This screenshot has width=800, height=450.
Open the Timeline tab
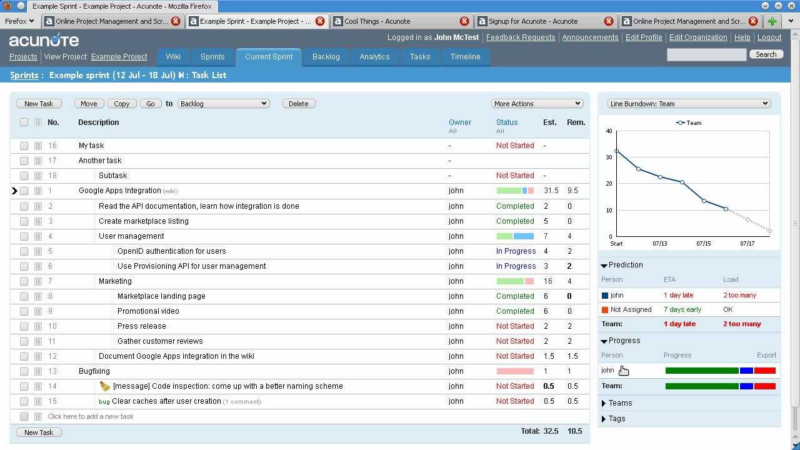[x=465, y=57]
